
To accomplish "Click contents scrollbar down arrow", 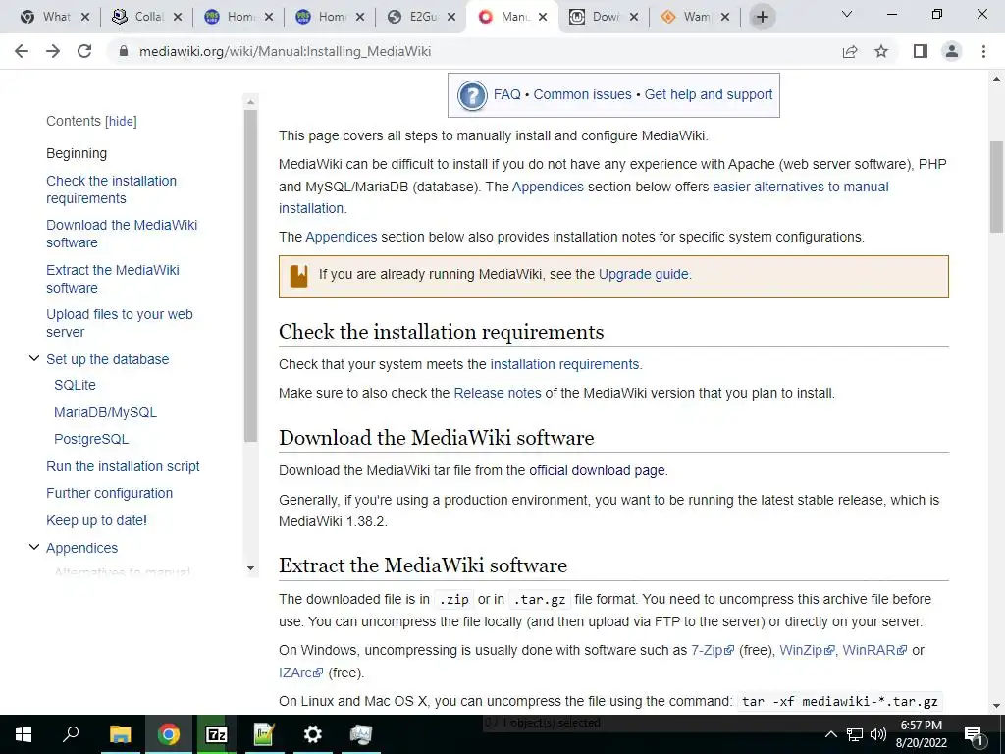I will coord(250,568).
